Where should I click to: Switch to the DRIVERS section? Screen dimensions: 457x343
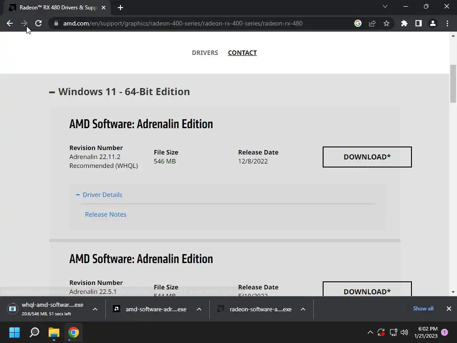(x=205, y=53)
